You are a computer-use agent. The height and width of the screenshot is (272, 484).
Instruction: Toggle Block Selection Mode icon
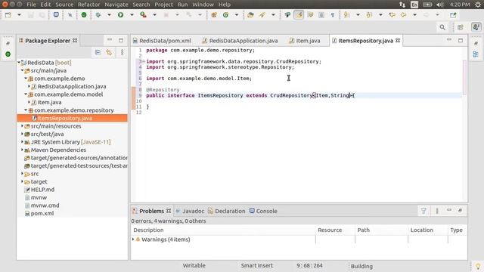pos(321,15)
